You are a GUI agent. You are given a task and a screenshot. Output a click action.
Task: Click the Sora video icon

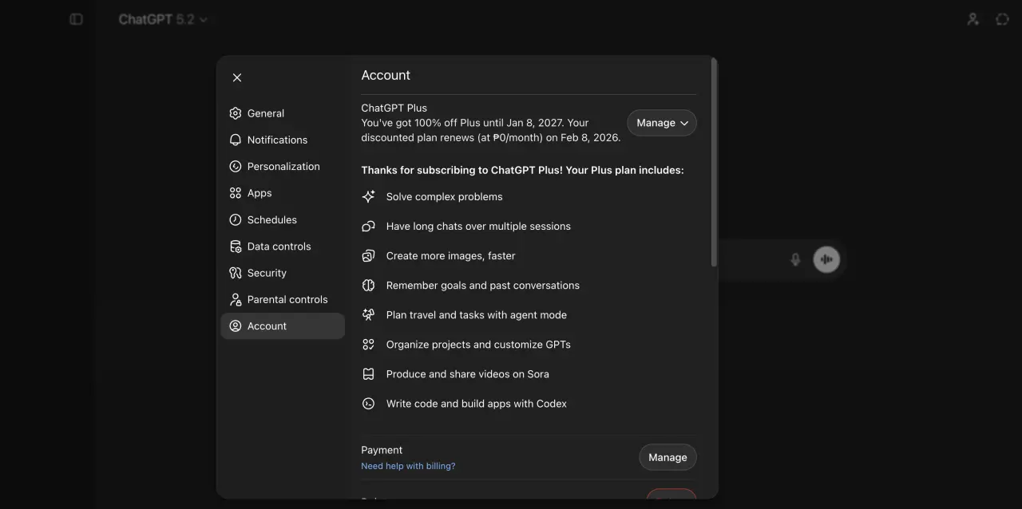pos(368,373)
